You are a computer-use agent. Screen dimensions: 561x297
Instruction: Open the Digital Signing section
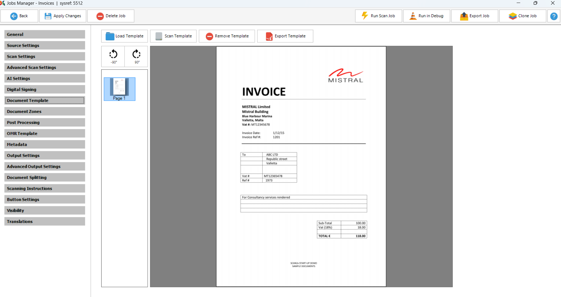coord(45,90)
